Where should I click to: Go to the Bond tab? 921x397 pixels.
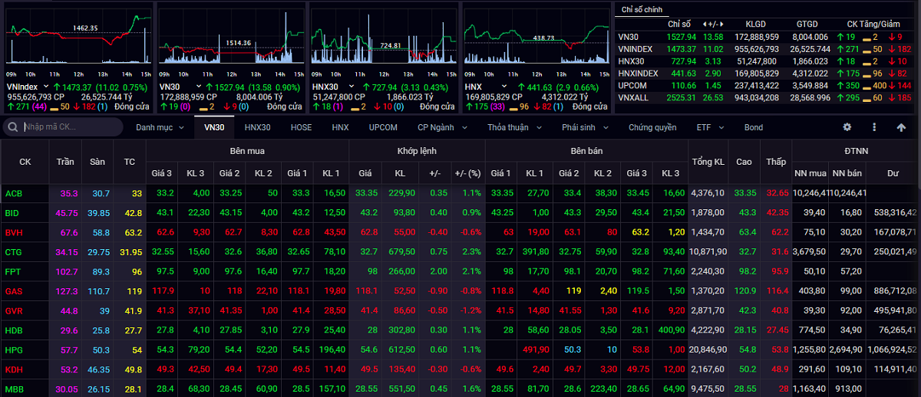tap(753, 127)
